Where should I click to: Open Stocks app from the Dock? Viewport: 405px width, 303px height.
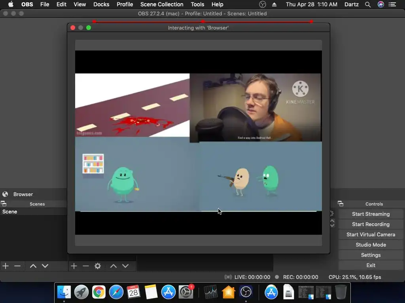pos(211,292)
